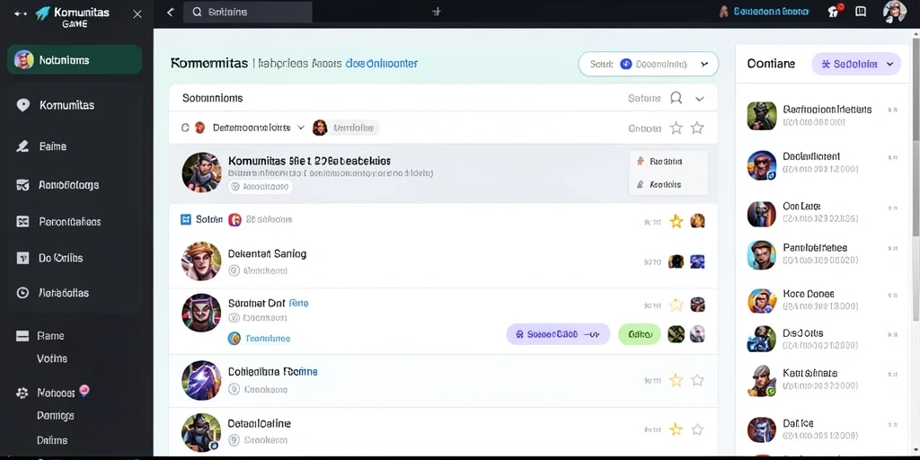This screenshot has height=460, width=920.
Task: Toggle the yellow star in the DetaoilOoline row
Action: (x=677, y=429)
